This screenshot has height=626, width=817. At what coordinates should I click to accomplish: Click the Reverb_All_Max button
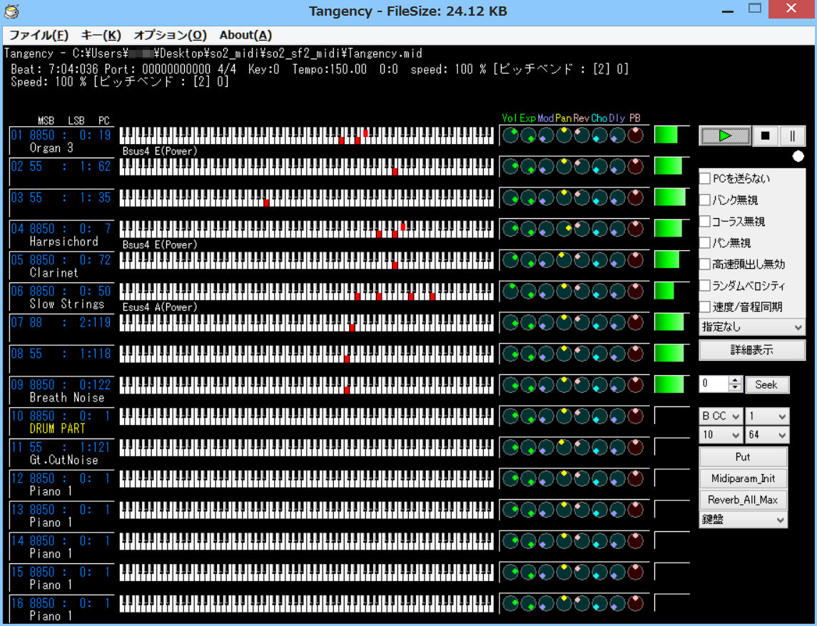743,499
